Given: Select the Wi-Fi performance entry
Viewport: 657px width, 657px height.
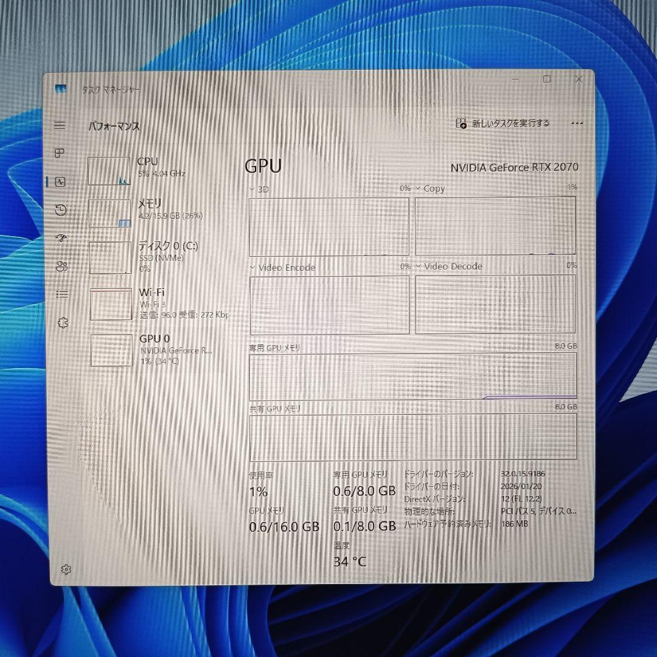Looking at the screenshot, I should 159,304.
